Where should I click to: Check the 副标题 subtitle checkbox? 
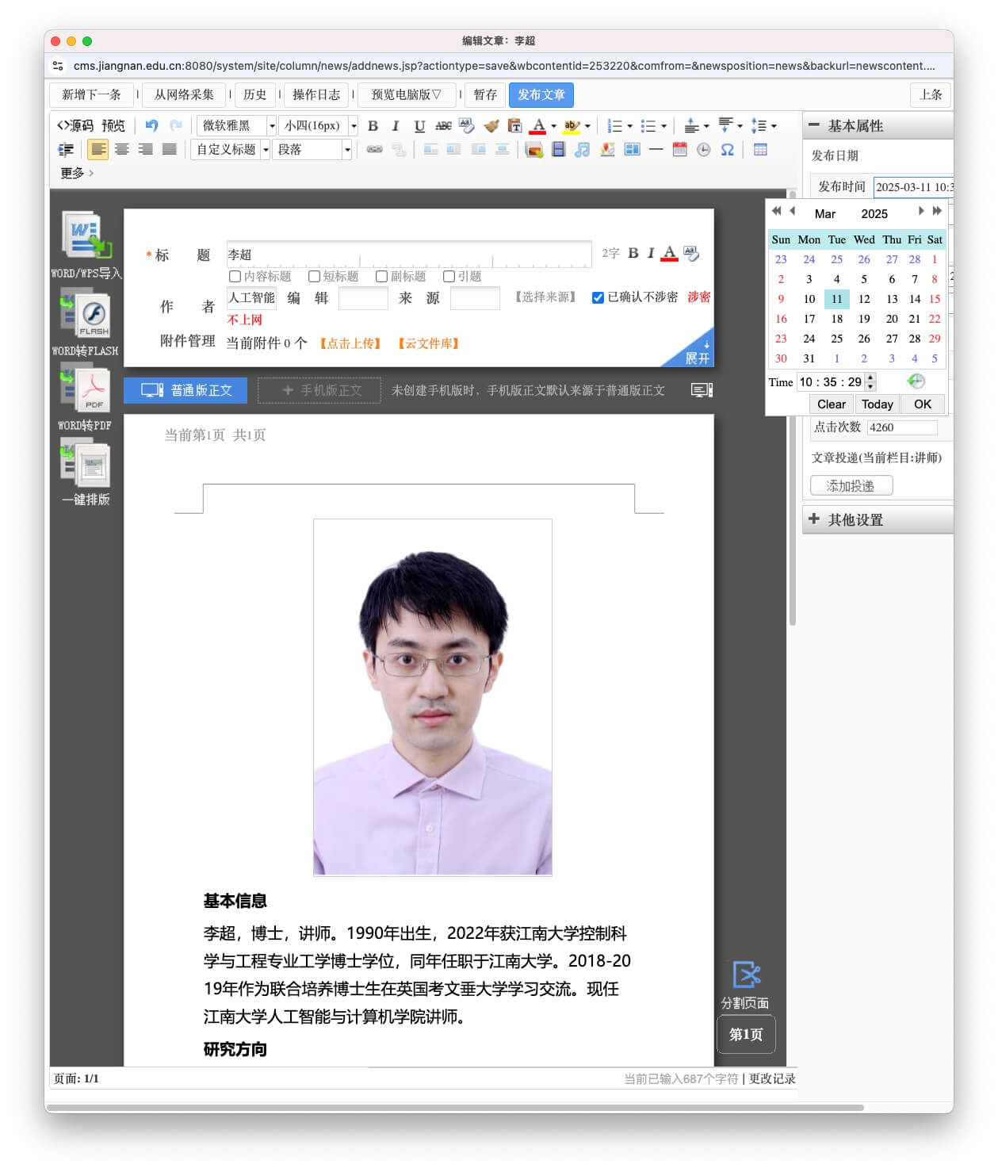pyautogui.click(x=381, y=276)
